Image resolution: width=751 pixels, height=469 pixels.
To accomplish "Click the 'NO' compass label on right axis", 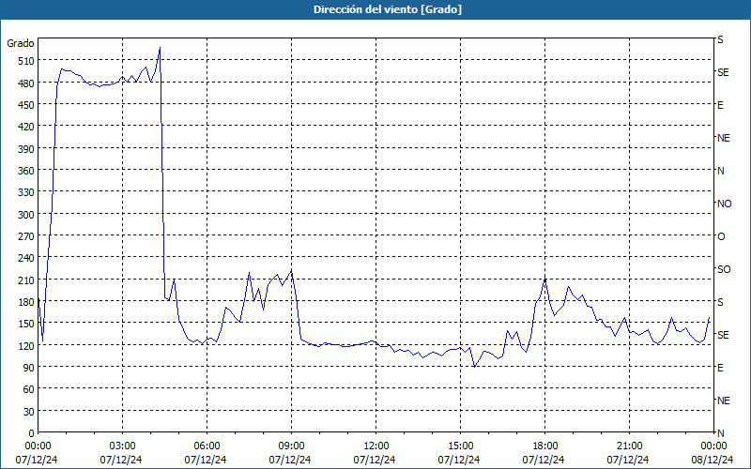I will point(724,204).
